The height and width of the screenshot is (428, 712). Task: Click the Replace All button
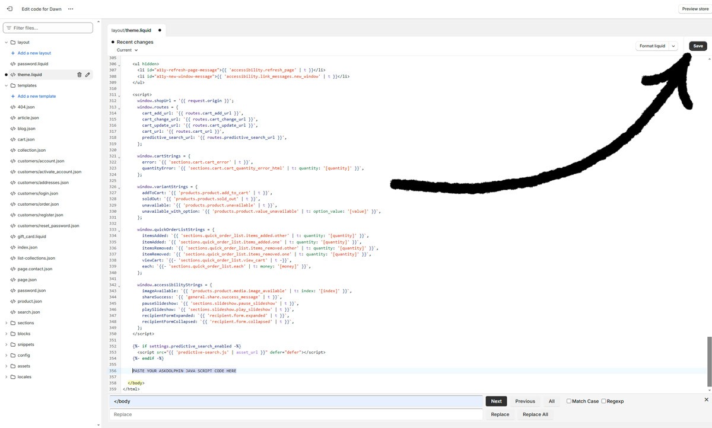[x=535, y=414]
